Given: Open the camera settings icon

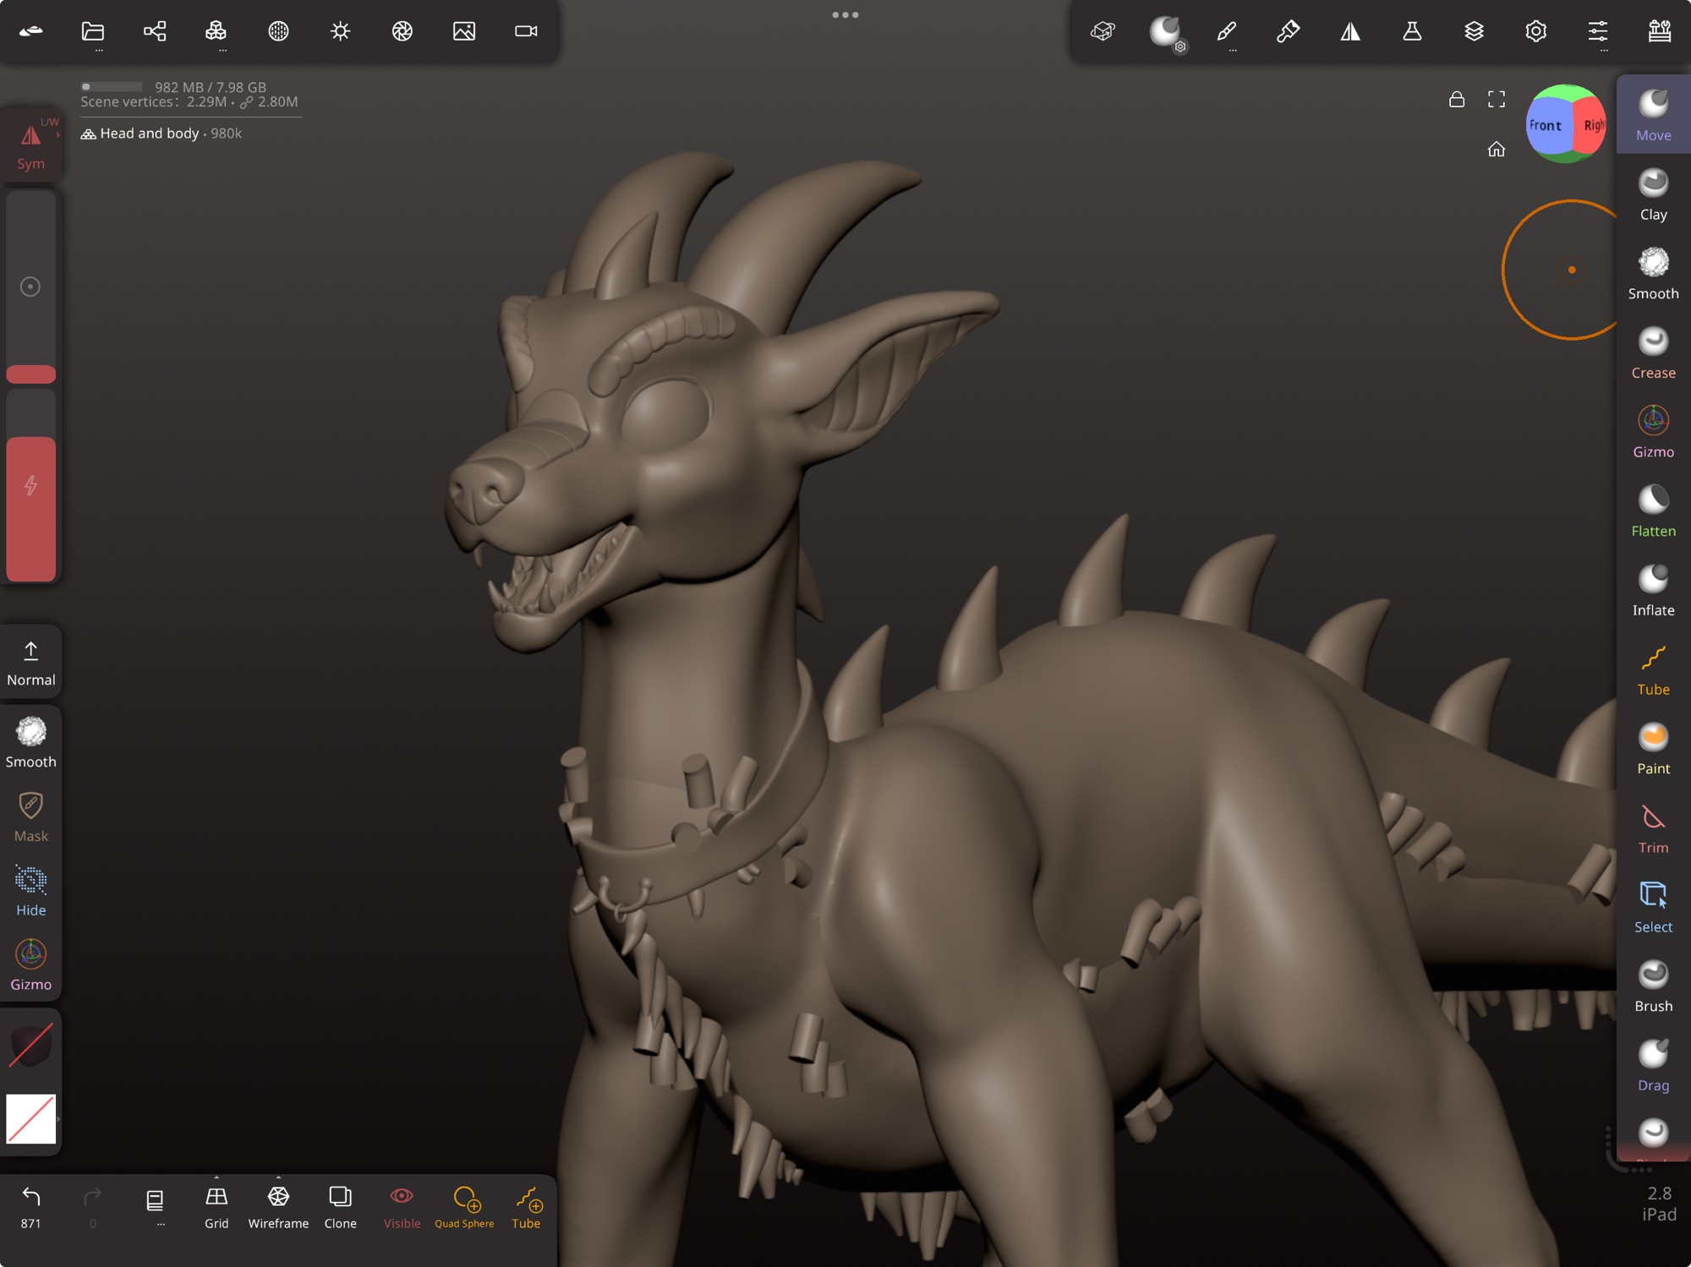Looking at the screenshot, I should coord(526,31).
